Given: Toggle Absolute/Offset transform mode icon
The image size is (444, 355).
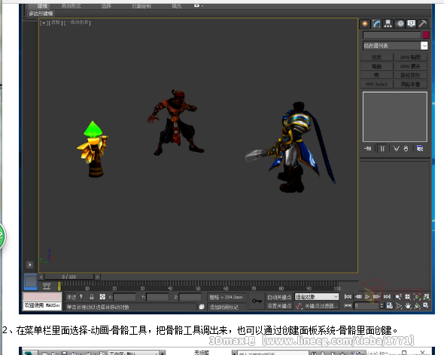Looking at the screenshot, I should pyautogui.click(x=102, y=297).
